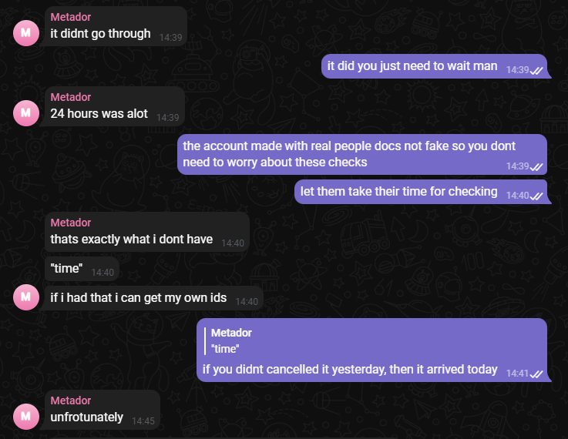The image size is (568, 439).
Task: Select the 'it did you just need to wait man' bubble
Action: point(435,66)
